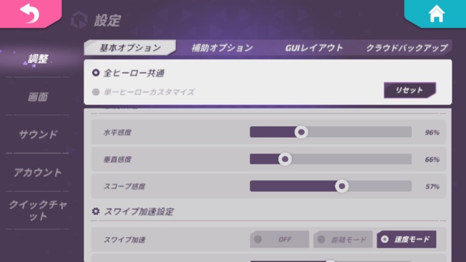Click the リセット button

click(x=410, y=90)
